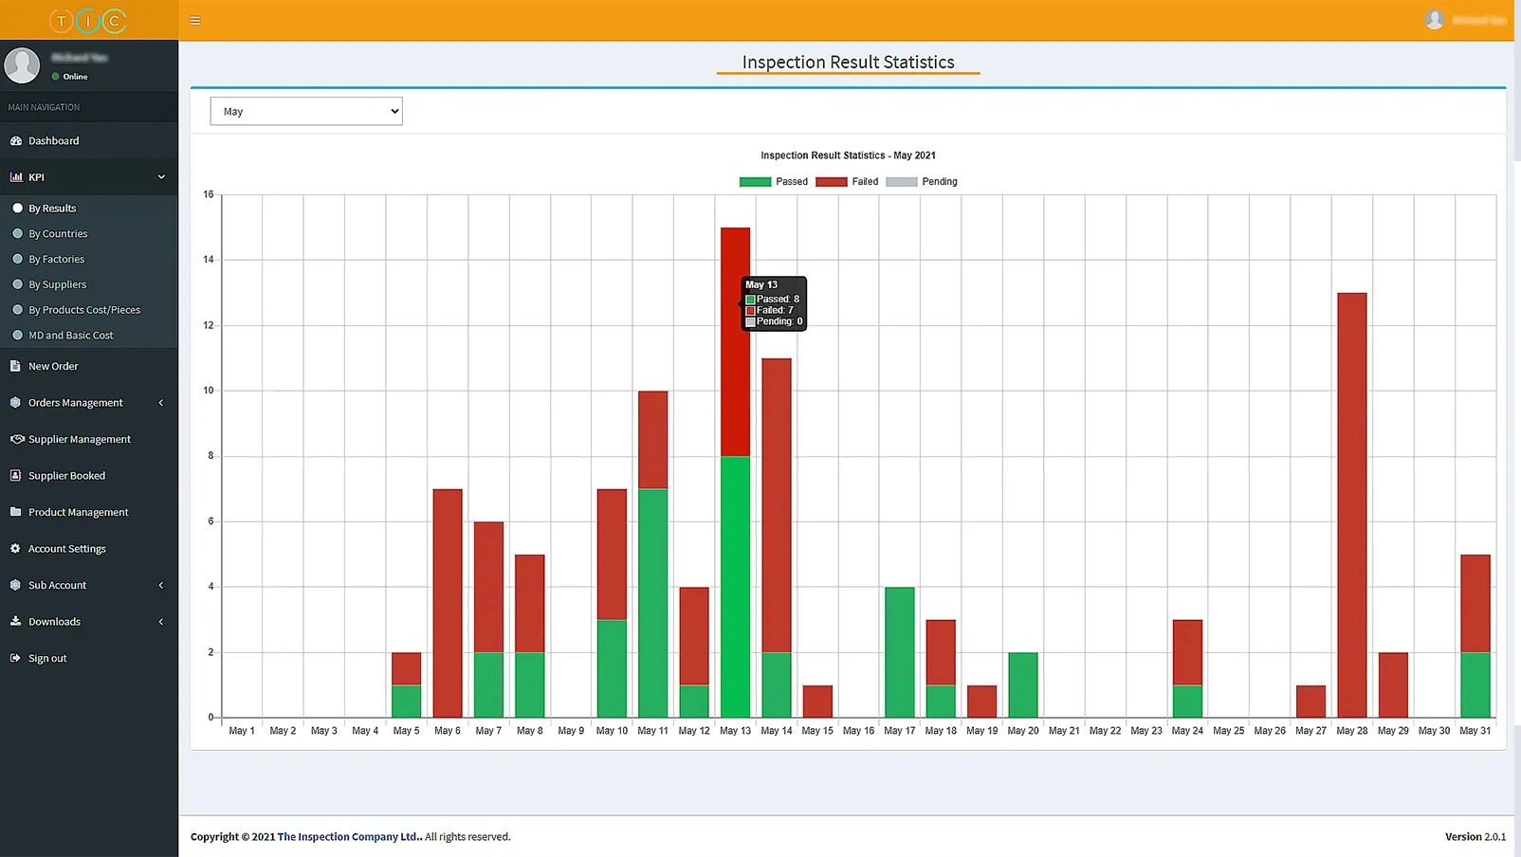Click the hamburger menu icon in the header
Image resolution: width=1521 pixels, height=857 pixels.
195,19
